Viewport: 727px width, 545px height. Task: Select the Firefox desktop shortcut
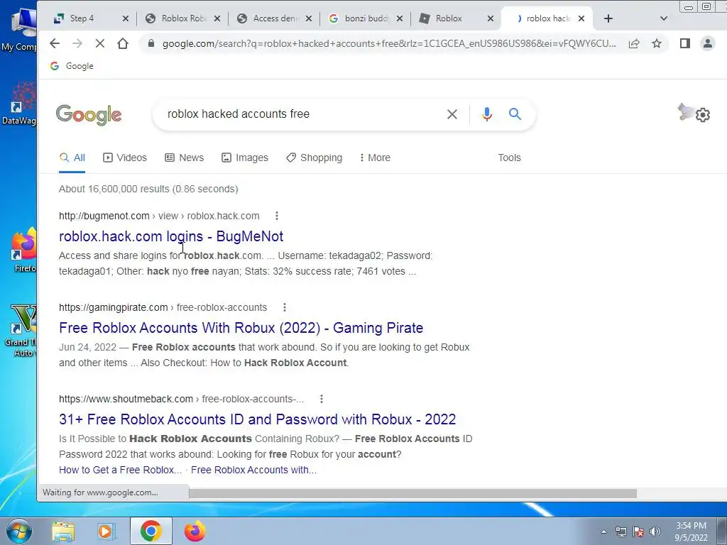(23, 251)
